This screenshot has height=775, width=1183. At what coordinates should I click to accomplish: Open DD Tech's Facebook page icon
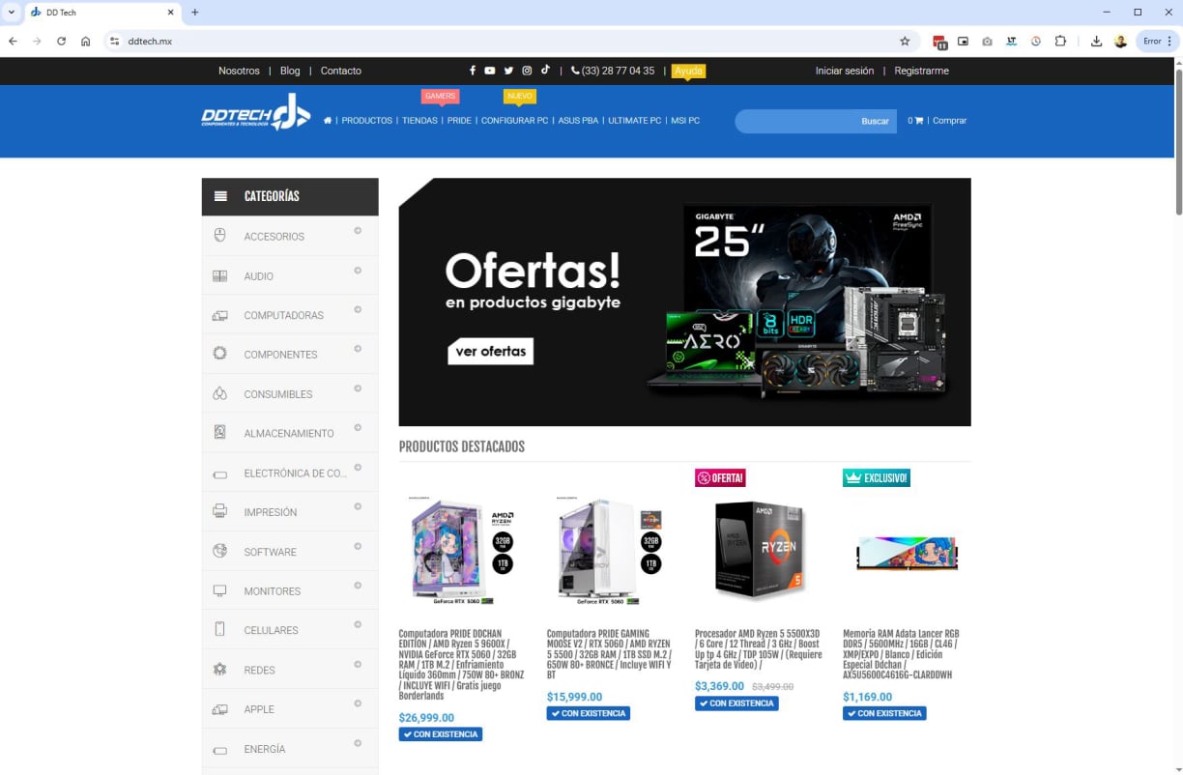click(x=473, y=71)
